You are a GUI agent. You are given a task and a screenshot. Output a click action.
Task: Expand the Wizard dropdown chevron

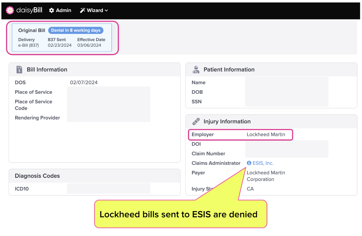(106, 10)
